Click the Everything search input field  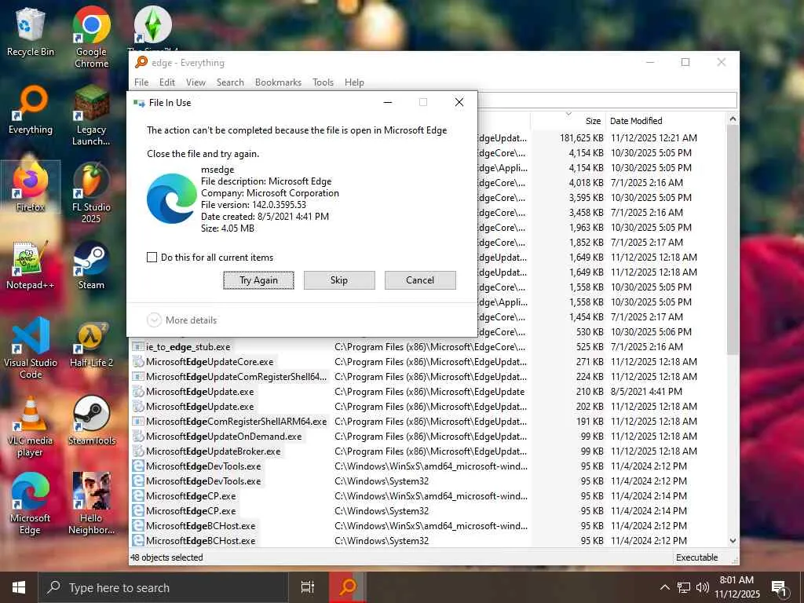click(607, 100)
